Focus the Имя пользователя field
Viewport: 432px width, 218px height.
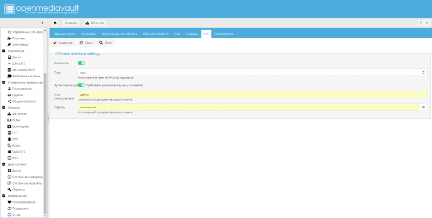252,94
